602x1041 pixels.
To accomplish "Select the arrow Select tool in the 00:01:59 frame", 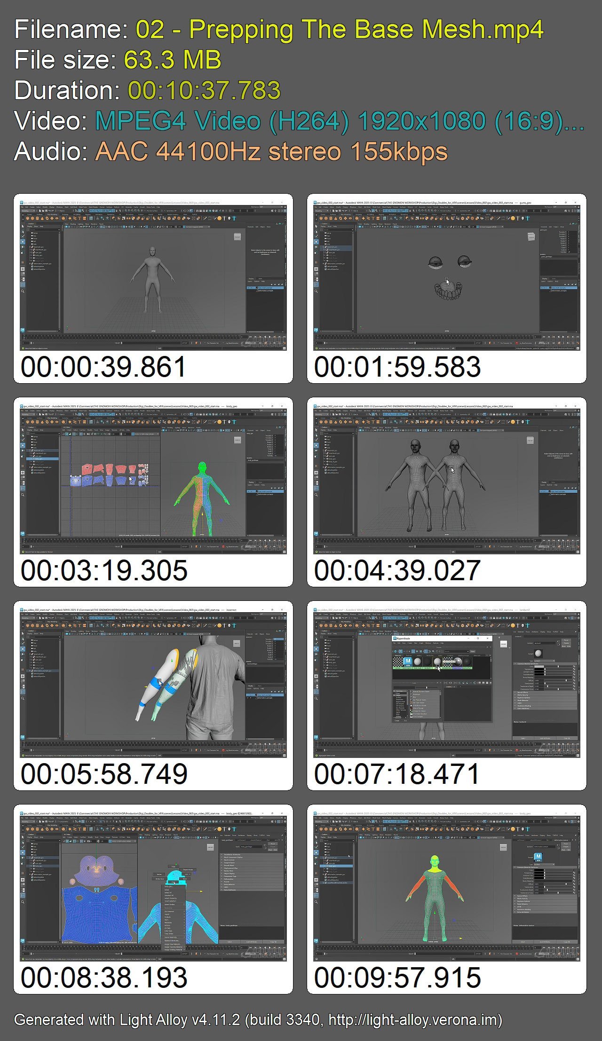I will click(x=316, y=226).
